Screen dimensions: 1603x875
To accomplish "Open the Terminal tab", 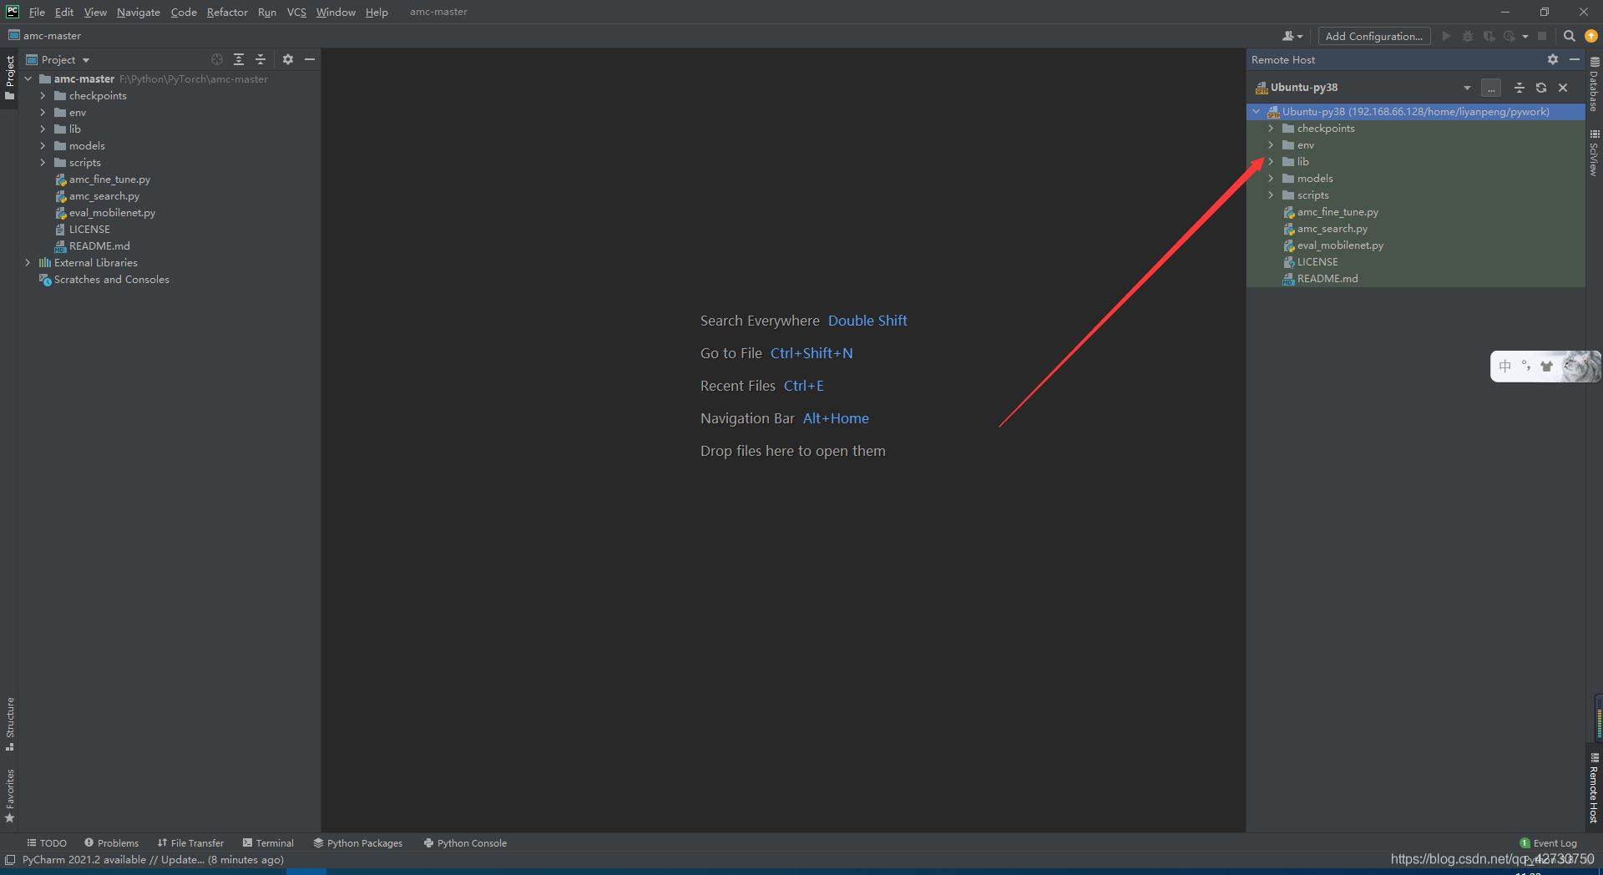I will [x=268, y=842].
